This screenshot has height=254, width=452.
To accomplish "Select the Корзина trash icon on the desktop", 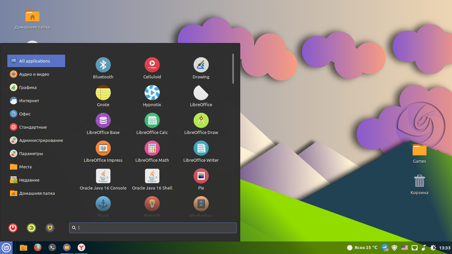I will 420,185.
